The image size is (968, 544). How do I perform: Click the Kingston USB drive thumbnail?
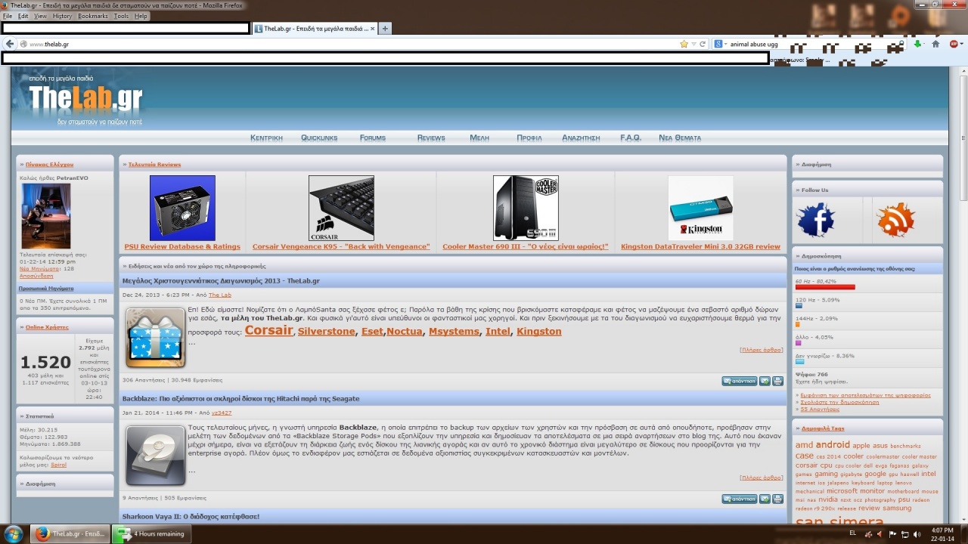(x=700, y=208)
